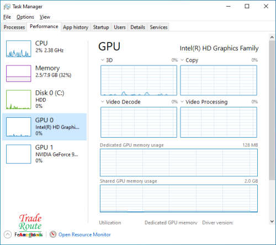Click the Dedicated GPU memory usage graph
Screen dimensions: 276x245
179,162
